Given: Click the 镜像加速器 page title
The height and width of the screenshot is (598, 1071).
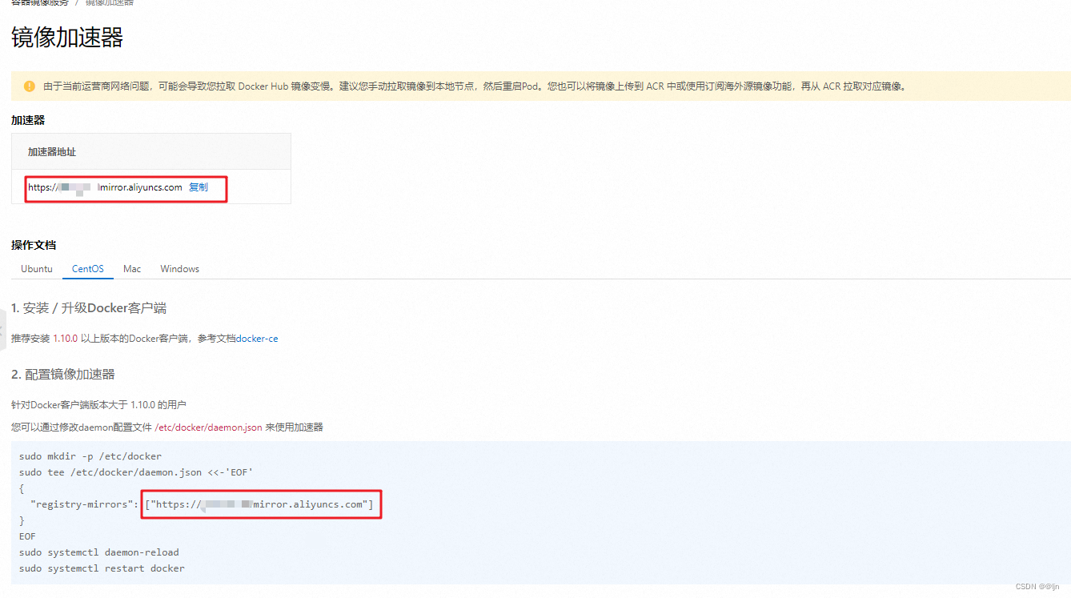Looking at the screenshot, I should point(67,38).
